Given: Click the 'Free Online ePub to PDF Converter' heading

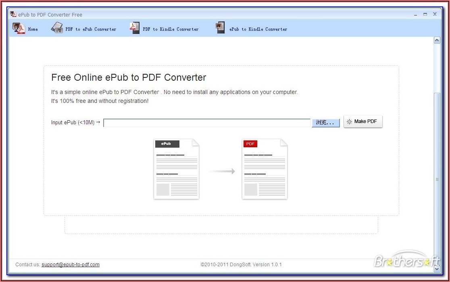Looking at the screenshot, I should [x=129, y=77].
